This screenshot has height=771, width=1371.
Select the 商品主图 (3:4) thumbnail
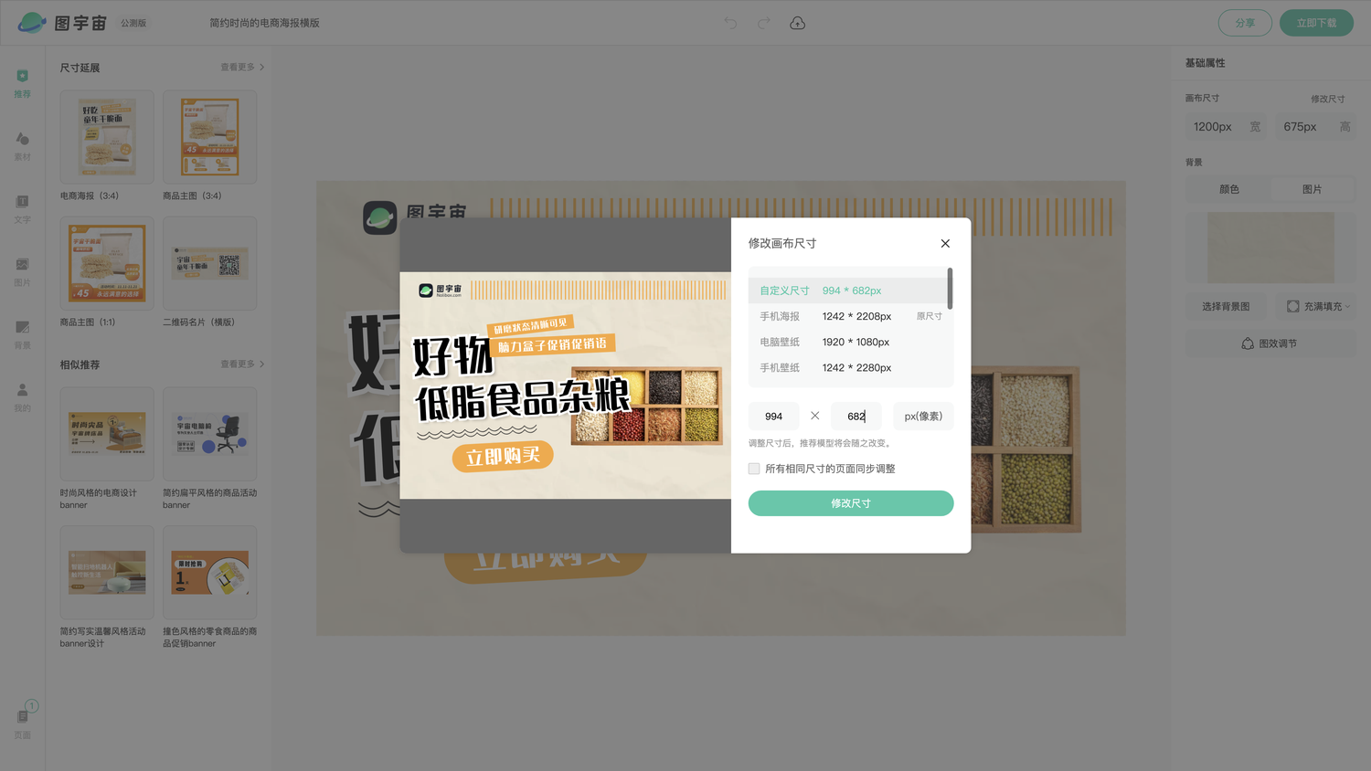(x=209, y=137)
